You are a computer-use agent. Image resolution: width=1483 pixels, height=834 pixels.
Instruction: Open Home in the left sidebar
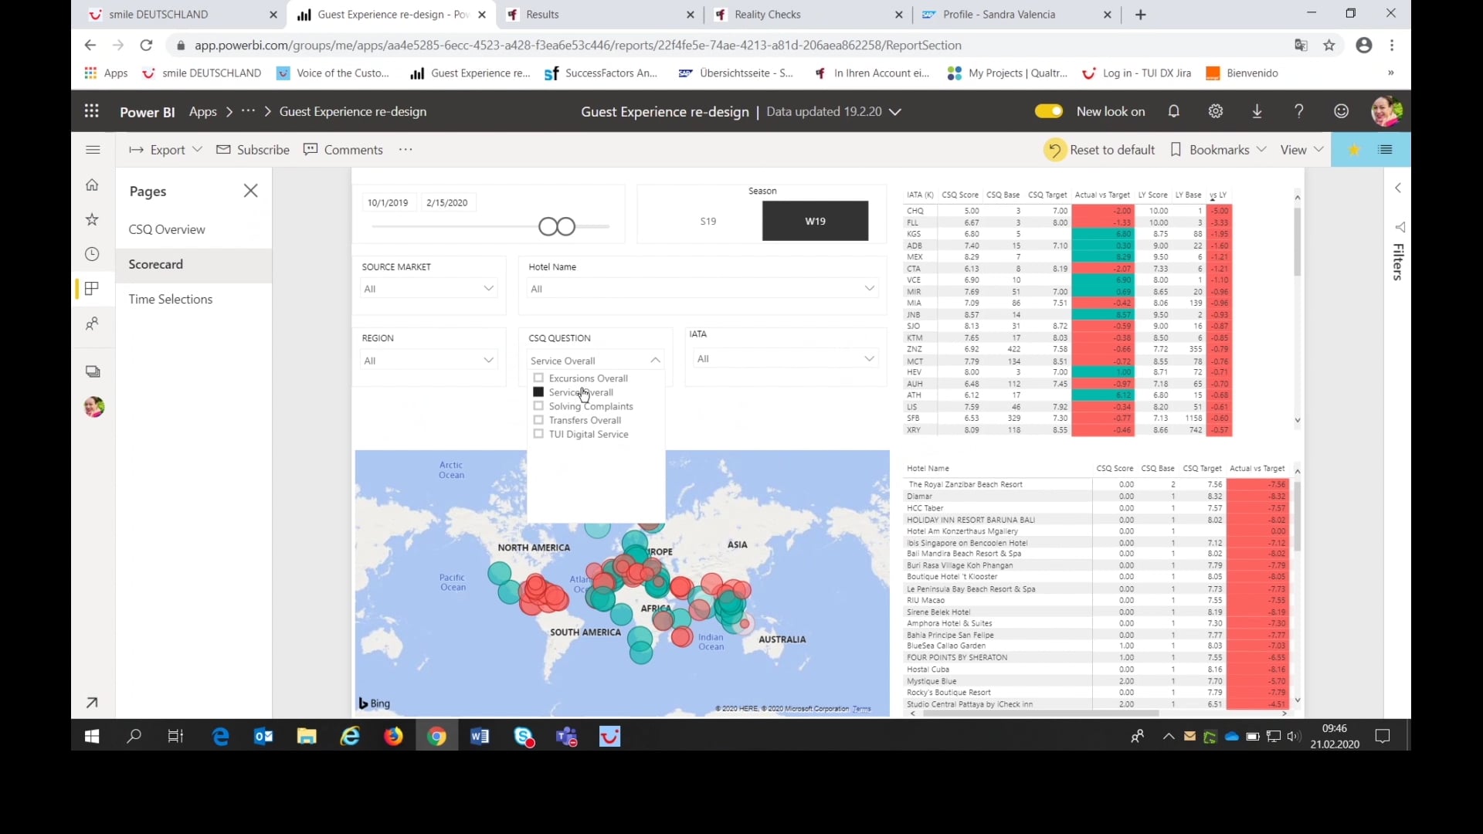(92, 185)
